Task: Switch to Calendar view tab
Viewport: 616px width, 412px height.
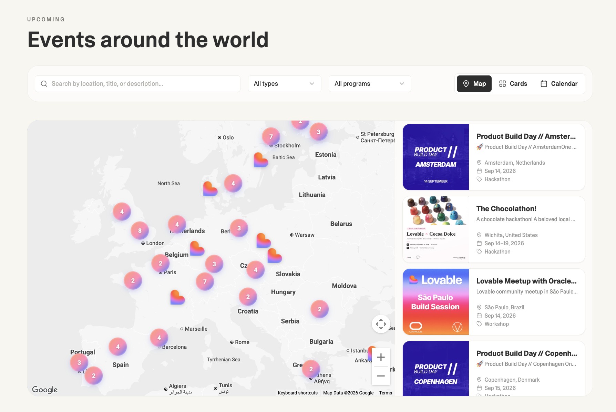Action: pyautogui.click(x=559, y=84)
